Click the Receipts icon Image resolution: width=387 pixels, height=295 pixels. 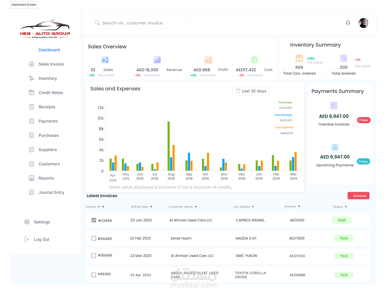pyautogui.click(x=32, y=107)
